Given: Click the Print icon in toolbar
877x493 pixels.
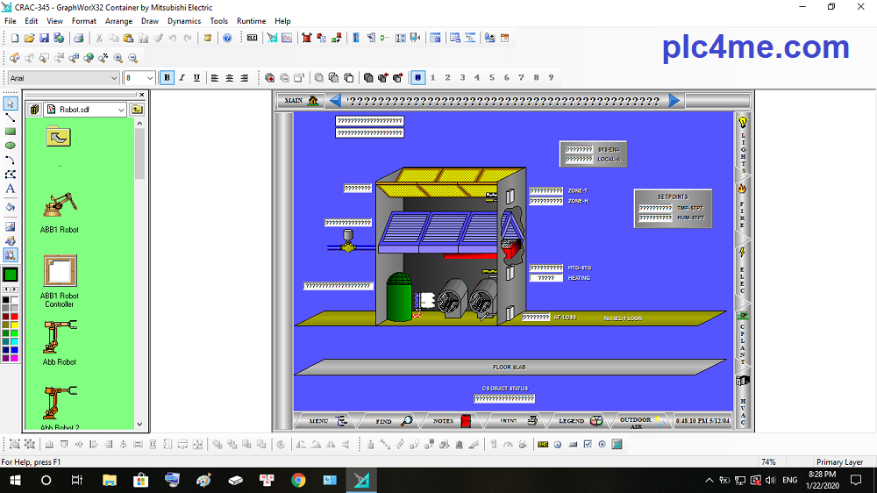Looking at the screenshot, I should coord(78,38).
